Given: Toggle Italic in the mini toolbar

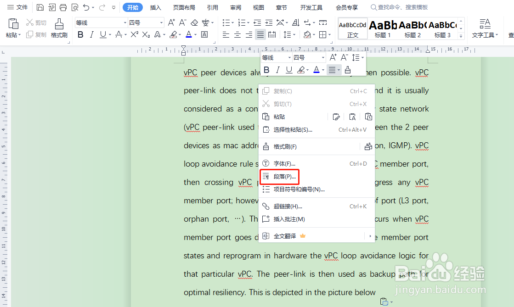Looking at the screenshot, I should pos(277,70).
